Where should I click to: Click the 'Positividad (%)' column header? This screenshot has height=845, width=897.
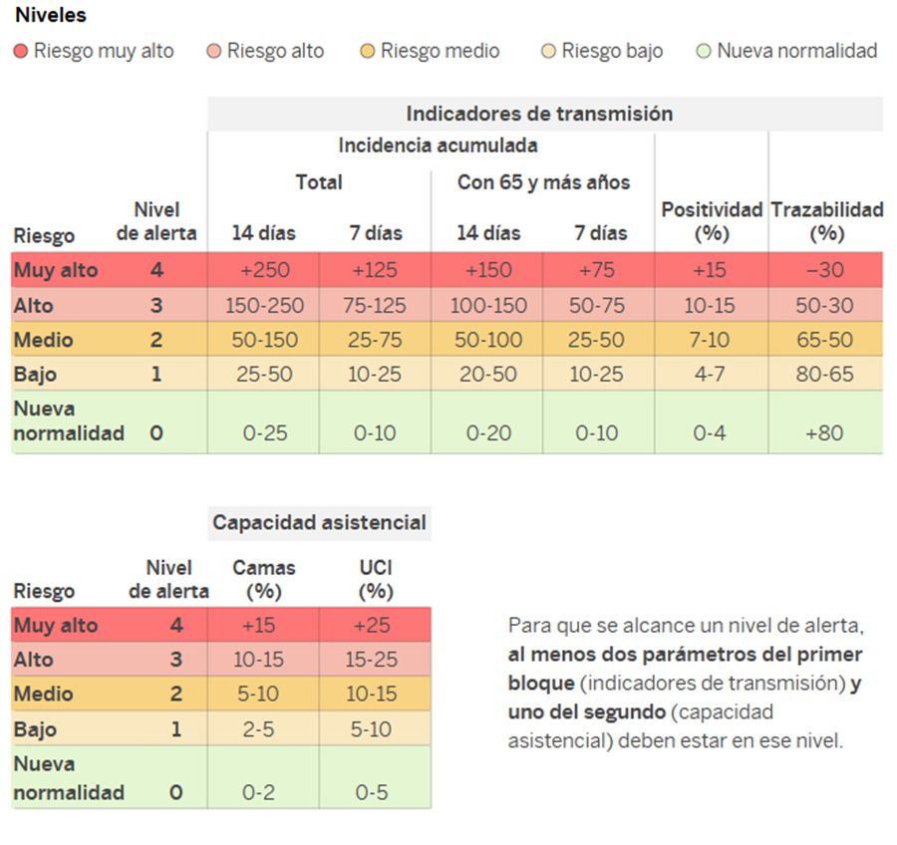pyautogui.click(x=711, y=221)
